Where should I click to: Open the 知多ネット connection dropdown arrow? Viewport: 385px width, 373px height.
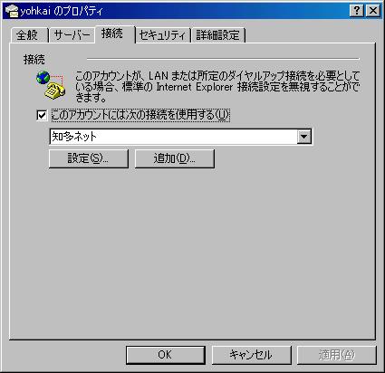(303, 137)
